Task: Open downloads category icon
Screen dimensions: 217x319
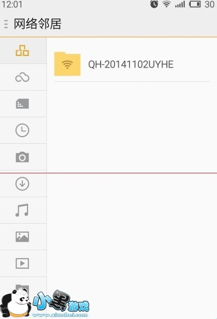Action: point(22,184)
